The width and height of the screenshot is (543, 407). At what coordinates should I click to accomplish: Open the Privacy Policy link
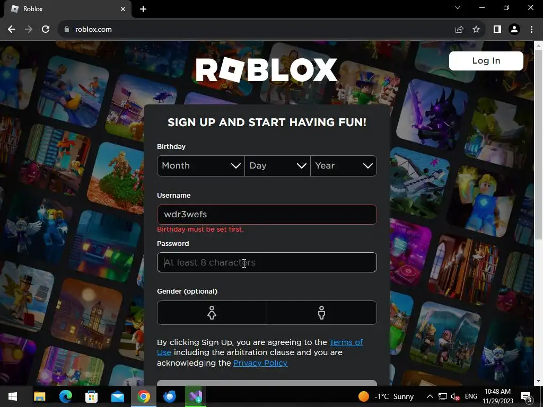260,363
